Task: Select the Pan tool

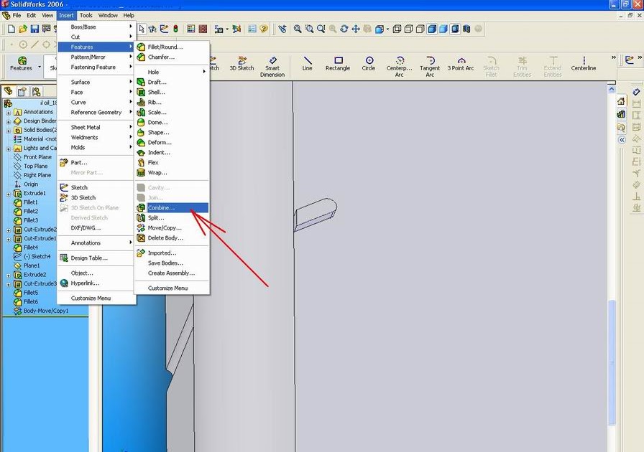Action: (x=356, y=29)
